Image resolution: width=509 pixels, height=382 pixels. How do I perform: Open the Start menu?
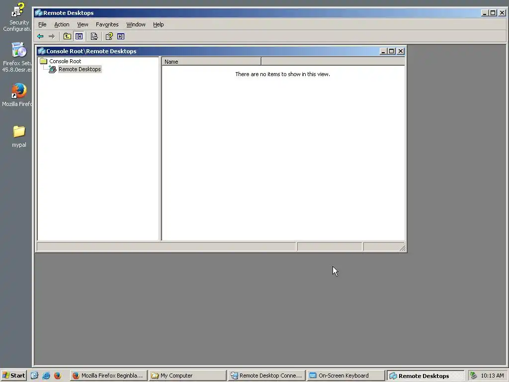(13, 376)
